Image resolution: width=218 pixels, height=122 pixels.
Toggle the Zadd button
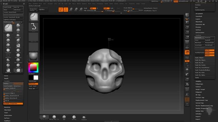pyautogui.click(x=106, y=8)
